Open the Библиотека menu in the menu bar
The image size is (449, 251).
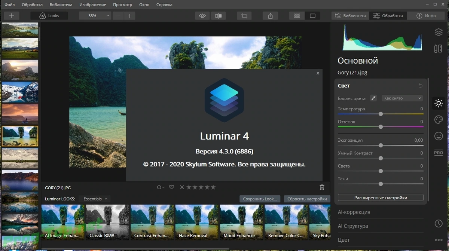click(x=62, y=5)
